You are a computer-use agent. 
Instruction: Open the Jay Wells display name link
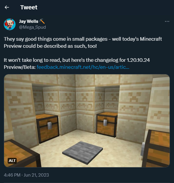29,21
